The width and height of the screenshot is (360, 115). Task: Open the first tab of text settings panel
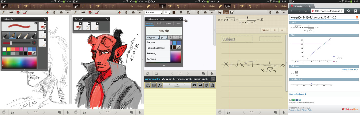(x=150, y=24)
